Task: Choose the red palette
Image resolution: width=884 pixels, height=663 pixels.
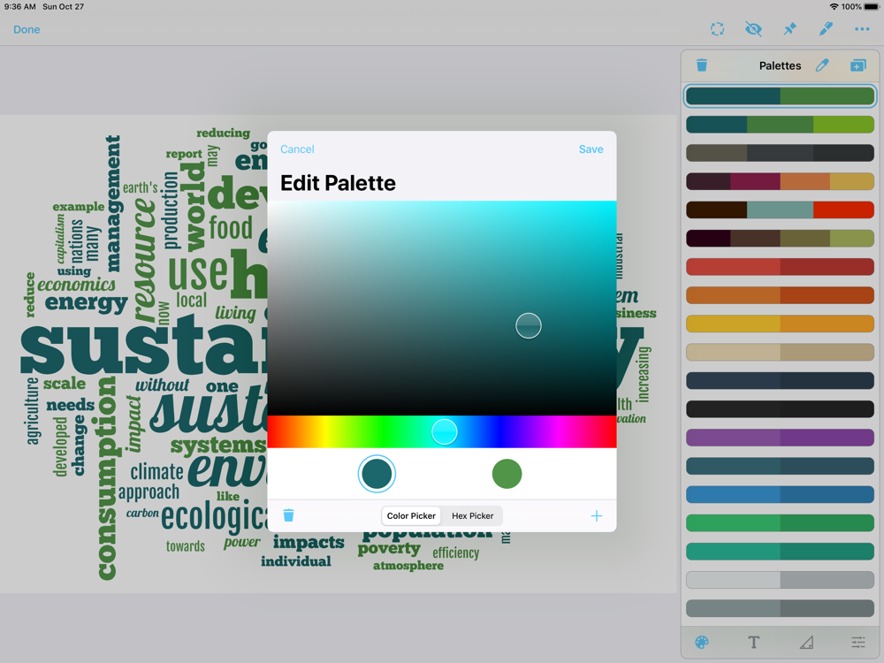Action: tap(781, 267)
